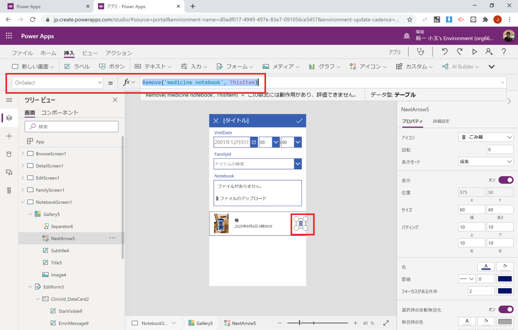Click the フォーカスがある外枠 color swatch
518x330 pixels.
click(505, 291)
